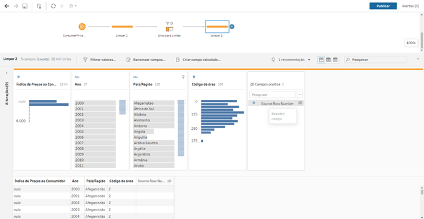Click the Reexibir campo tooltip
The image size is (424, 219).
(283, 116)
